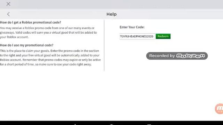This screenshot has height=125, width=223.
Task: Click 'Enter Your Code:' label
Action: [x=132, y=27]
